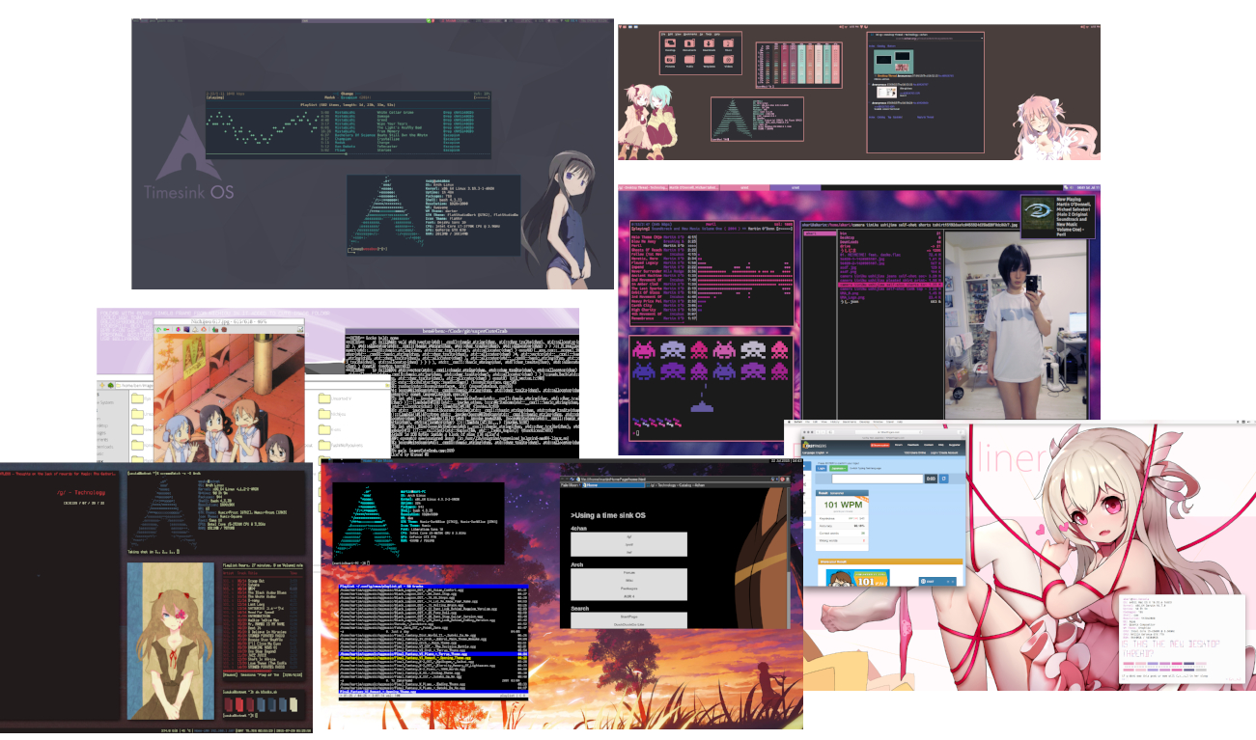Click the Timesink OS wallpaper text
Screen dimensions: 1256x740
click(x=187, y=192)
